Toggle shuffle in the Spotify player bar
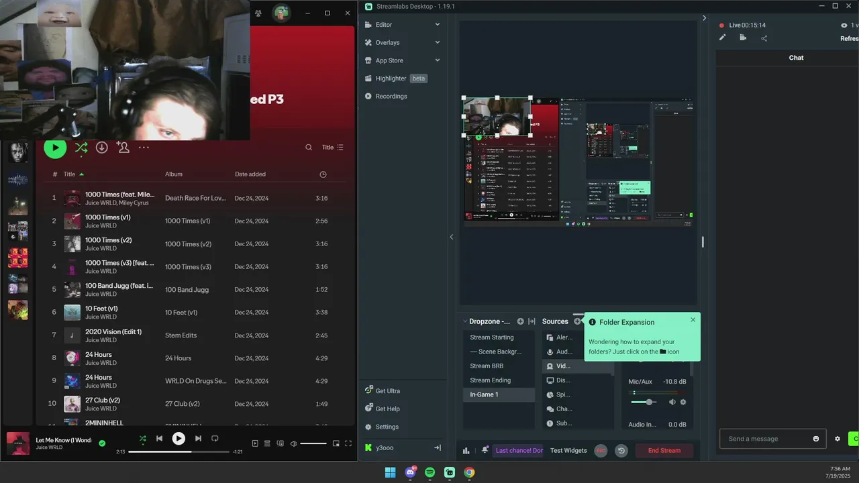The height and width of the screenshot is (483, 859). [142, 439]
